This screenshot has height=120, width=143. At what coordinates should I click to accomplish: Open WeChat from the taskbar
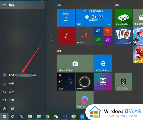pyautogui.click(x=56, y=116)
